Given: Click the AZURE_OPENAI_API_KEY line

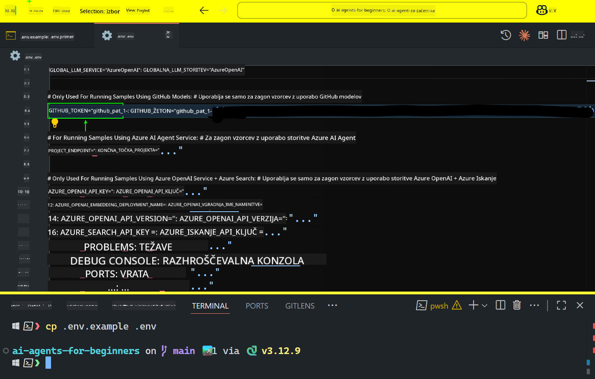Looking at the screenshot, I should click(127, 191).
